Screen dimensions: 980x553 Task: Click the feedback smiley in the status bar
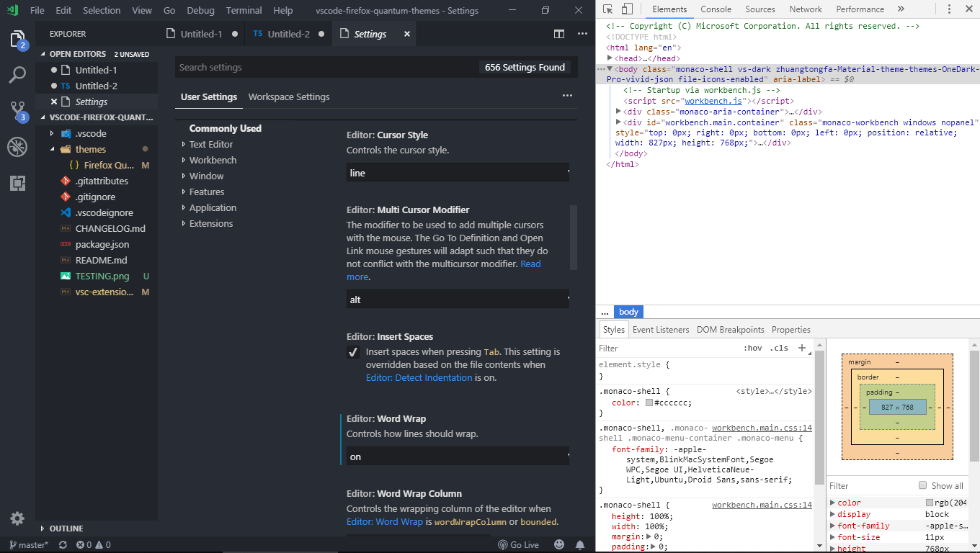coord(559,544)
